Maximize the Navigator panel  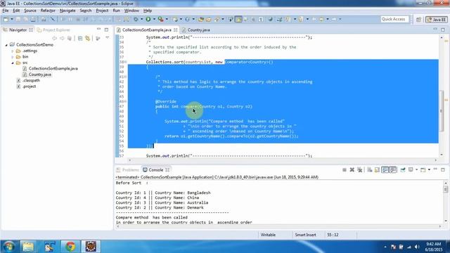106,30
